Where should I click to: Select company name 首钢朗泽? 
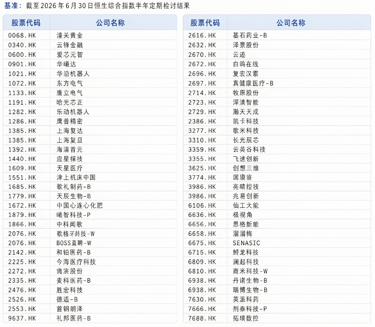click(70, 309)
